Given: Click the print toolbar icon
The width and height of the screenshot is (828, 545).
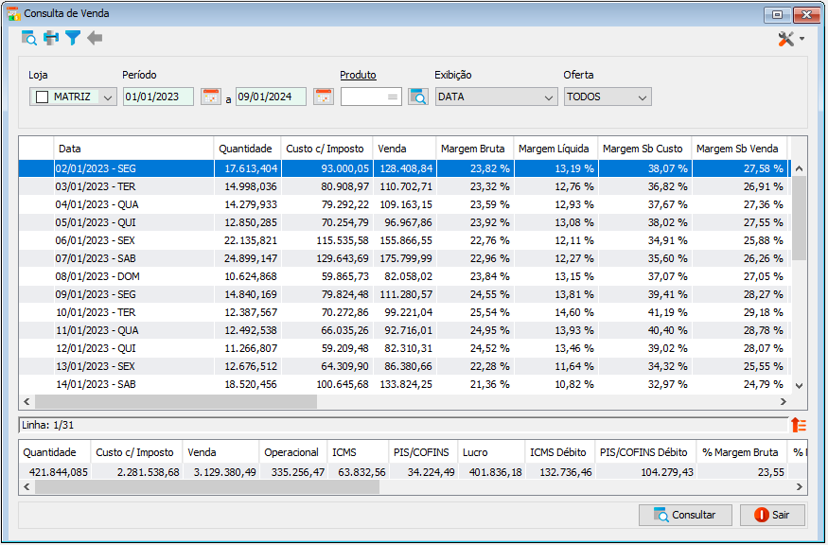Looking at the screenshot, I should coord(51,38).
